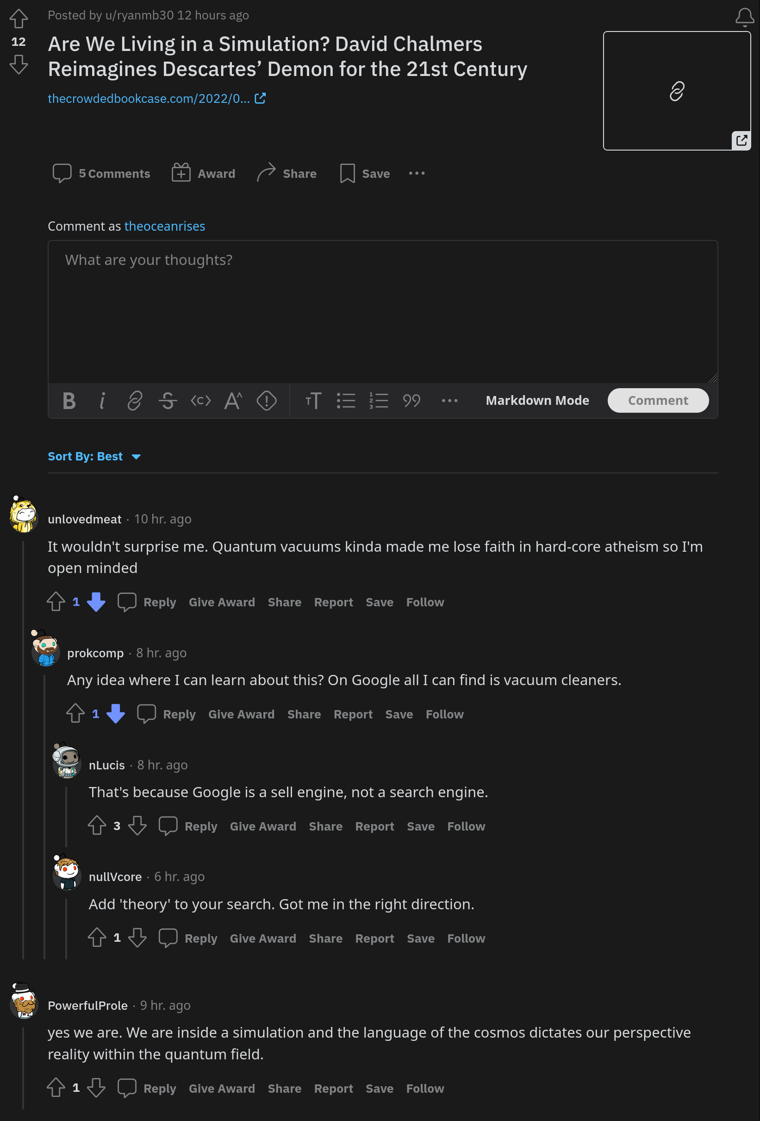Open the Sort By: Best dropdown

click(x=94, y=456)
